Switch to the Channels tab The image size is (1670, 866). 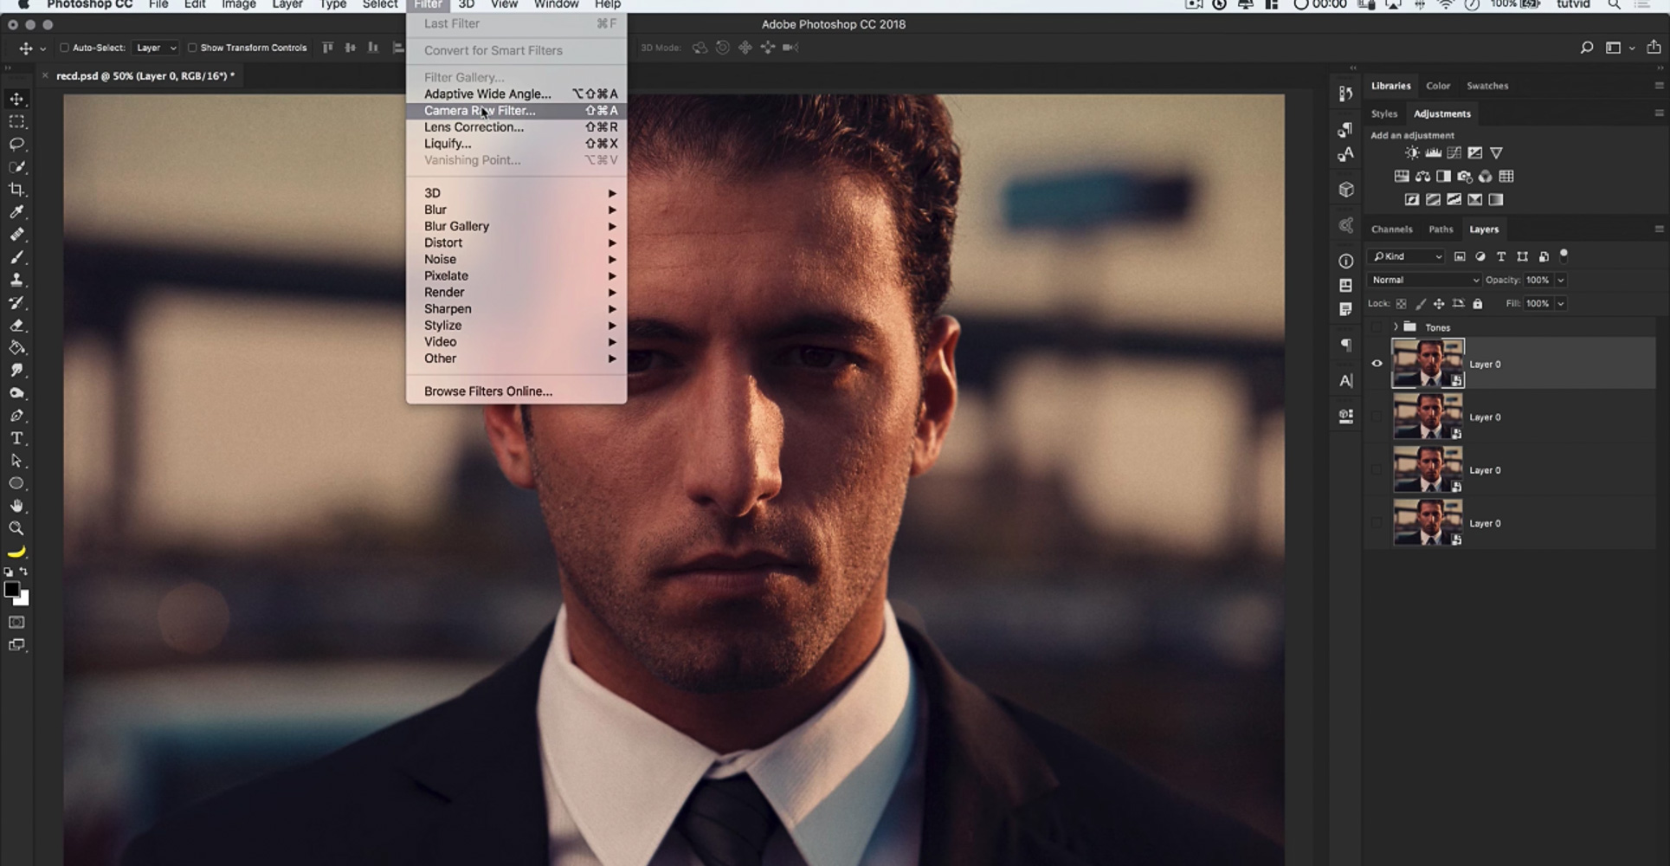coord(1391,229)
